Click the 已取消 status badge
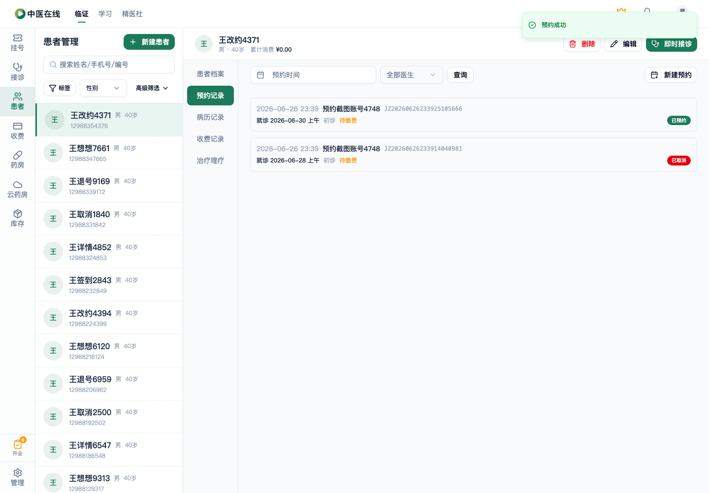Screen dimensions: 709x493 pyautogui.click(x=679, y=161)
